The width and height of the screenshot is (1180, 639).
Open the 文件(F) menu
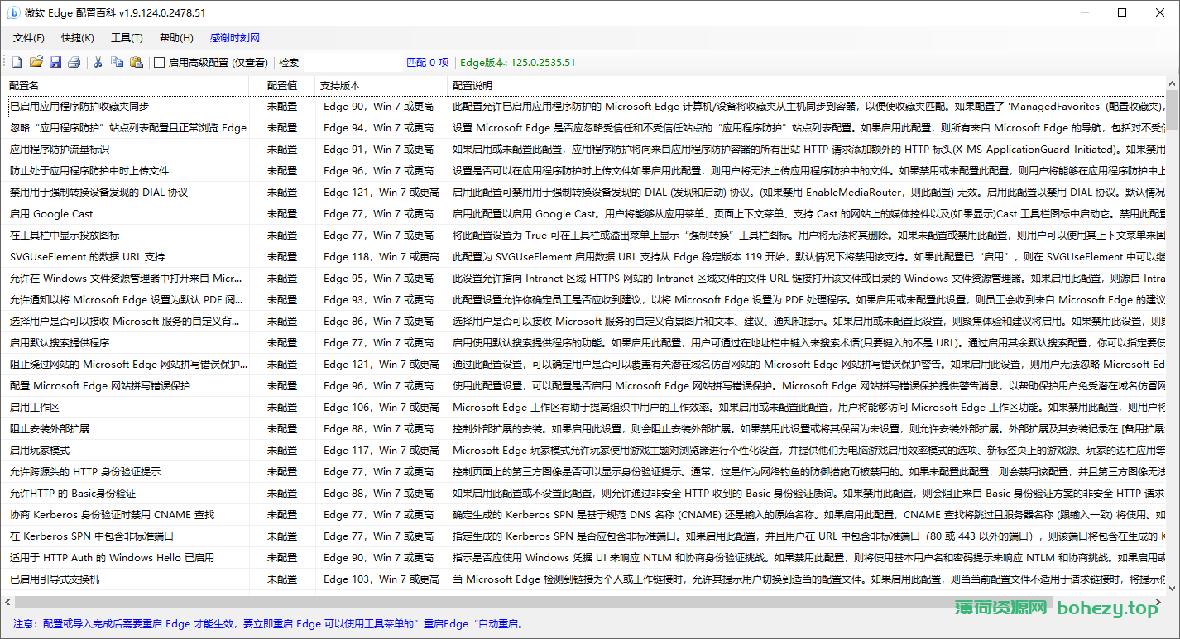tap(29, 38)
